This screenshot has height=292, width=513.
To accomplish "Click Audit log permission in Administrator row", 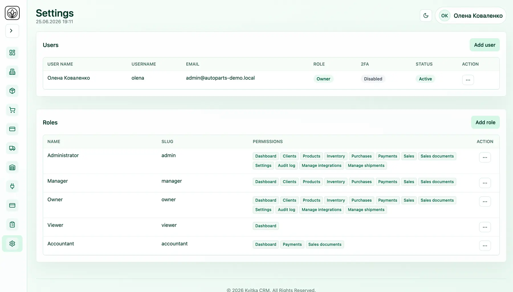I will tap(286, 166).
